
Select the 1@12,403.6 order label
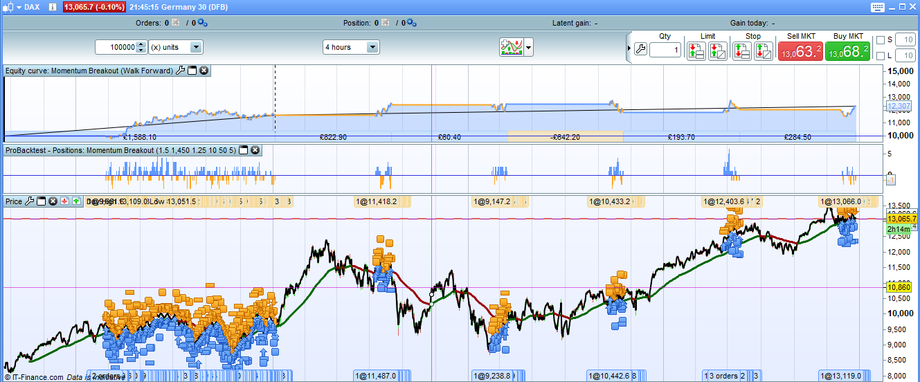(x=724, y=202)
